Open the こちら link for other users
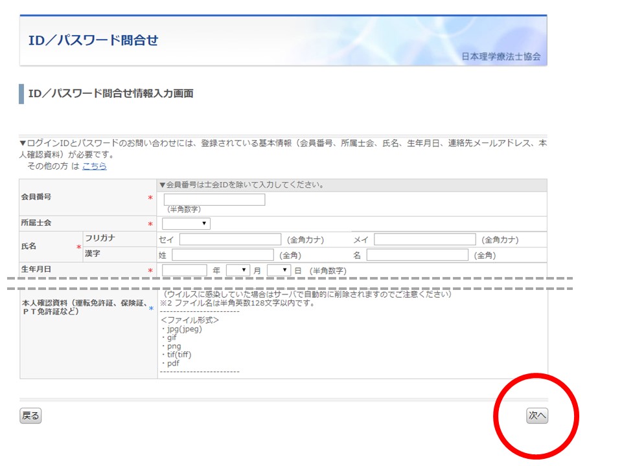This screenshot has width=622, height=466. (x=94, y=166)
